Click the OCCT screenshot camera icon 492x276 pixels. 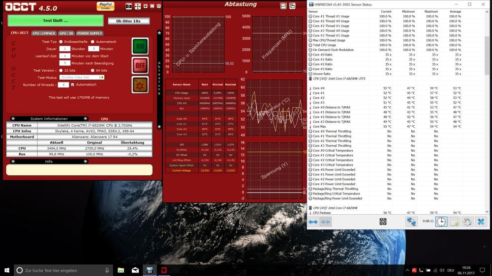tap(129, 6)
